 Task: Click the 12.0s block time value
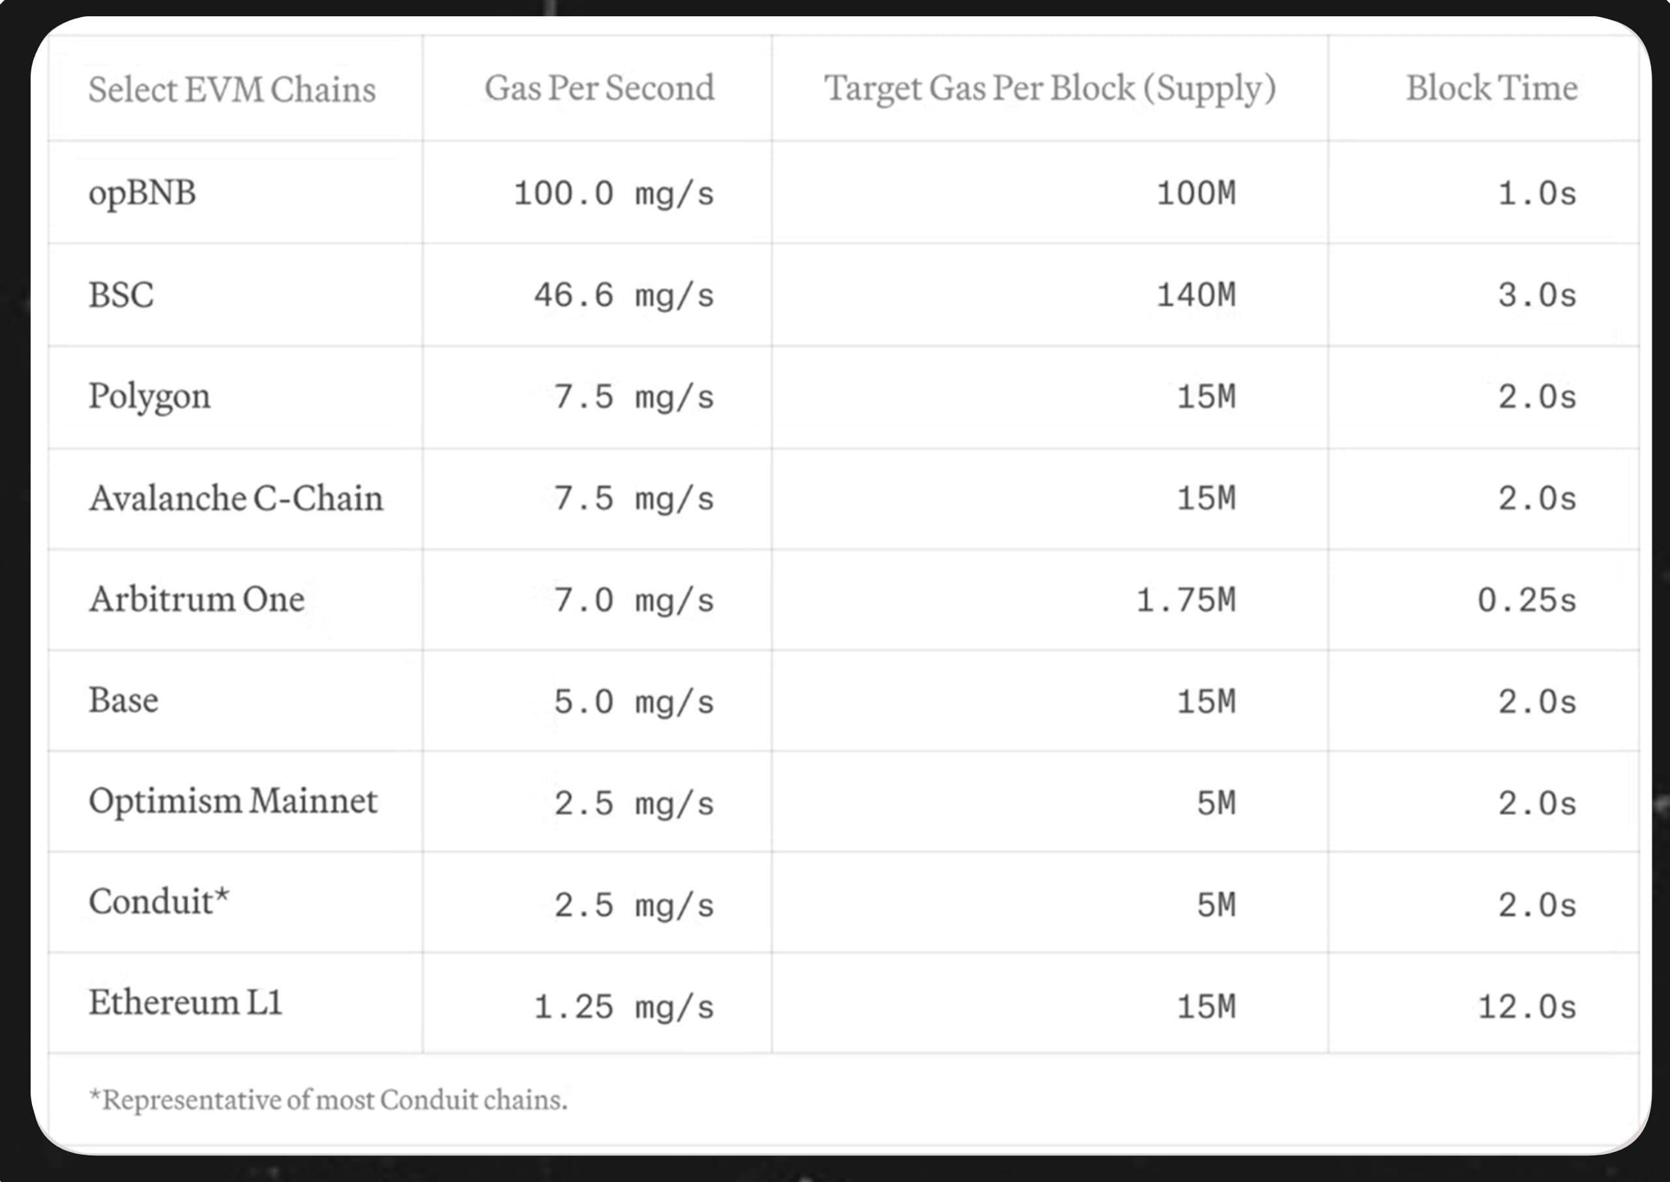pos(1527,1007)
